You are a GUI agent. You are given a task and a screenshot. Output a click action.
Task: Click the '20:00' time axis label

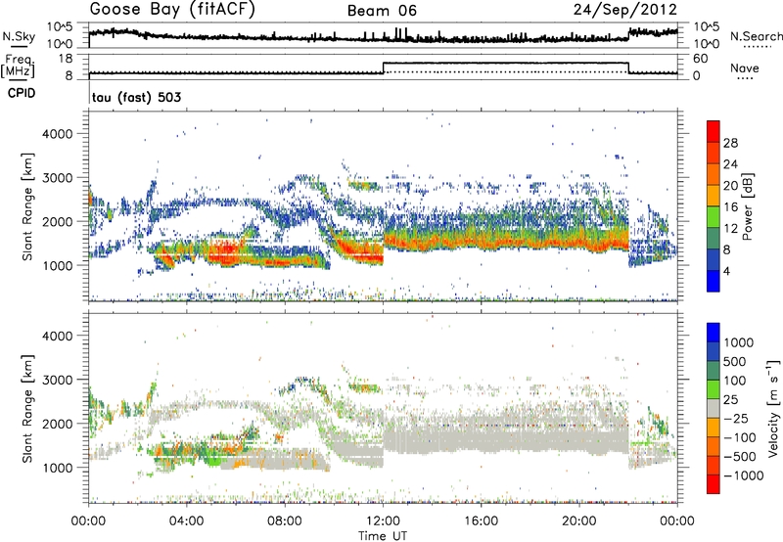pos(579,521)
